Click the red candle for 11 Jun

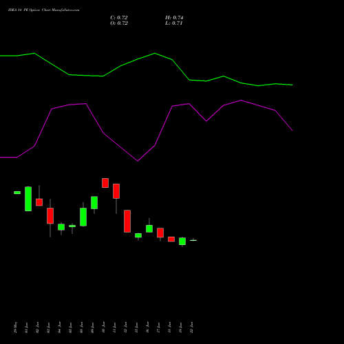coord(116,191)
